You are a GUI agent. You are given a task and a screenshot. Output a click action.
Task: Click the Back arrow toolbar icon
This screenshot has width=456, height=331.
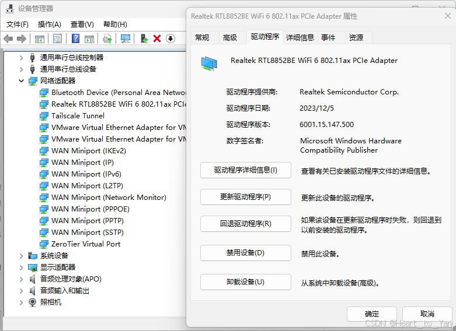(8, 38)
